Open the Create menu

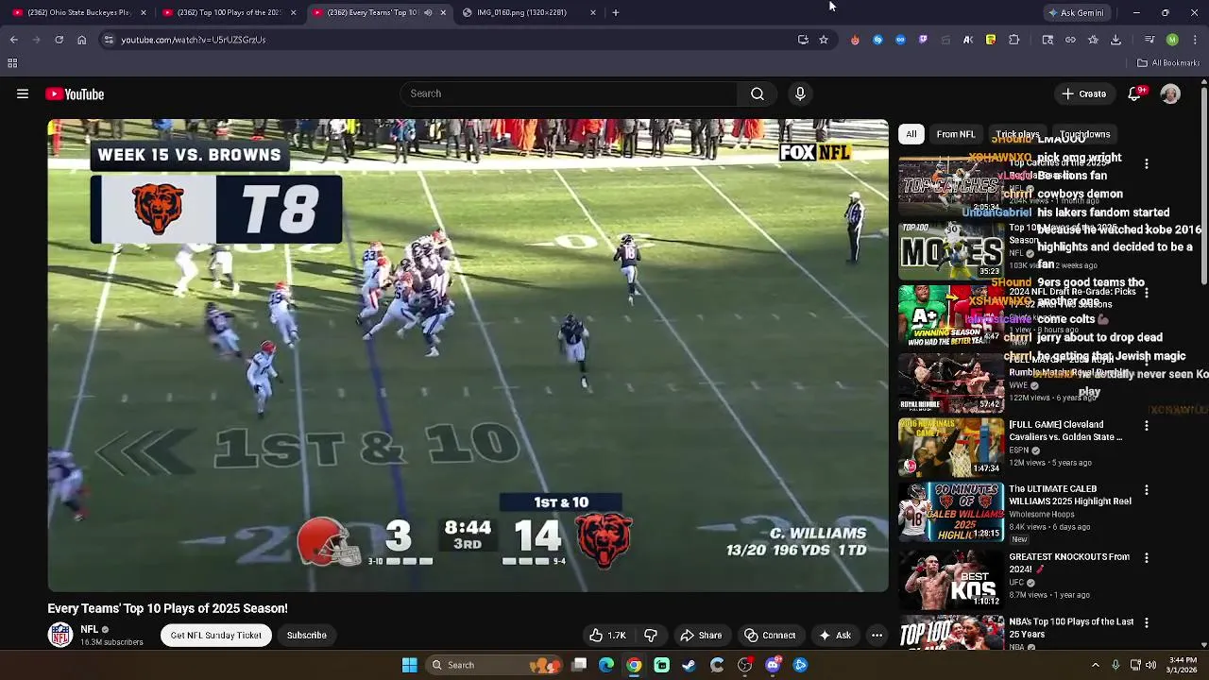[x=1083, y=93]
